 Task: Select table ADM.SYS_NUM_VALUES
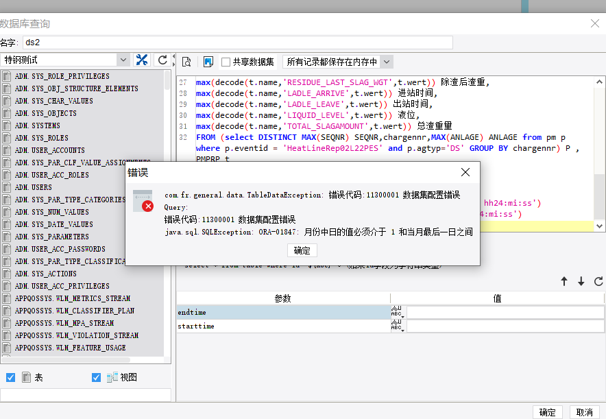coord(52,212)
